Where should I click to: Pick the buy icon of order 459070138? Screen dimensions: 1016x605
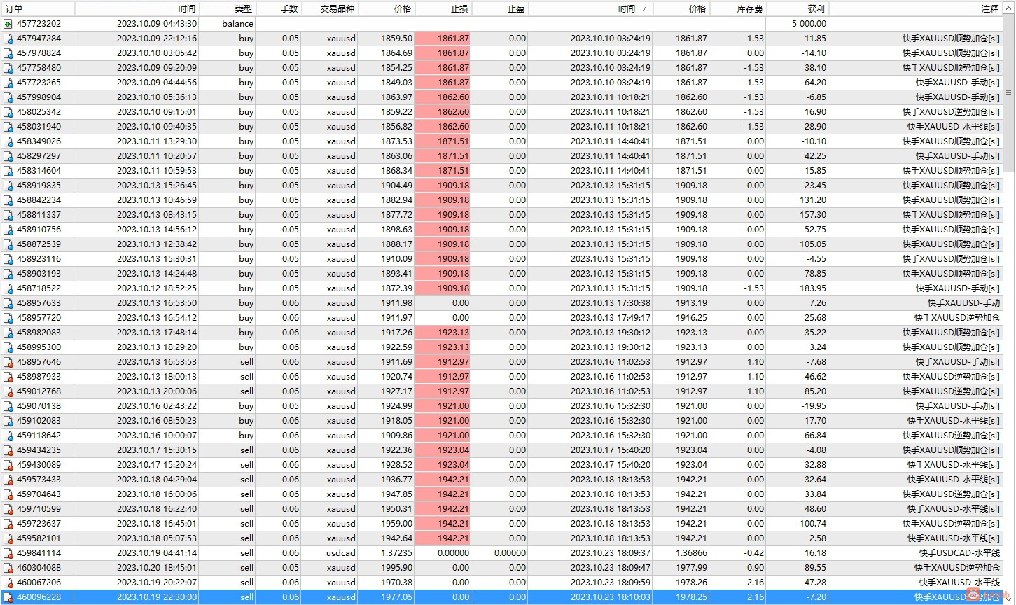point(8,406)
